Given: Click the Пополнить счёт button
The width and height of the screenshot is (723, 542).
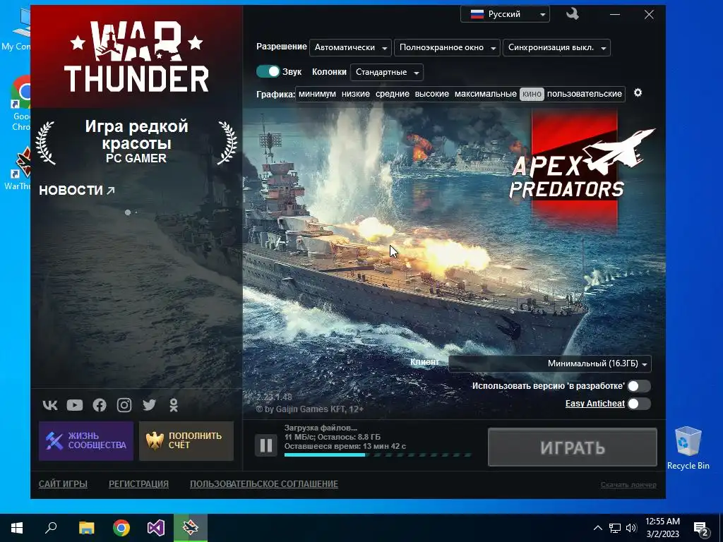Looking at the screenshot, I should click(186, 441).
